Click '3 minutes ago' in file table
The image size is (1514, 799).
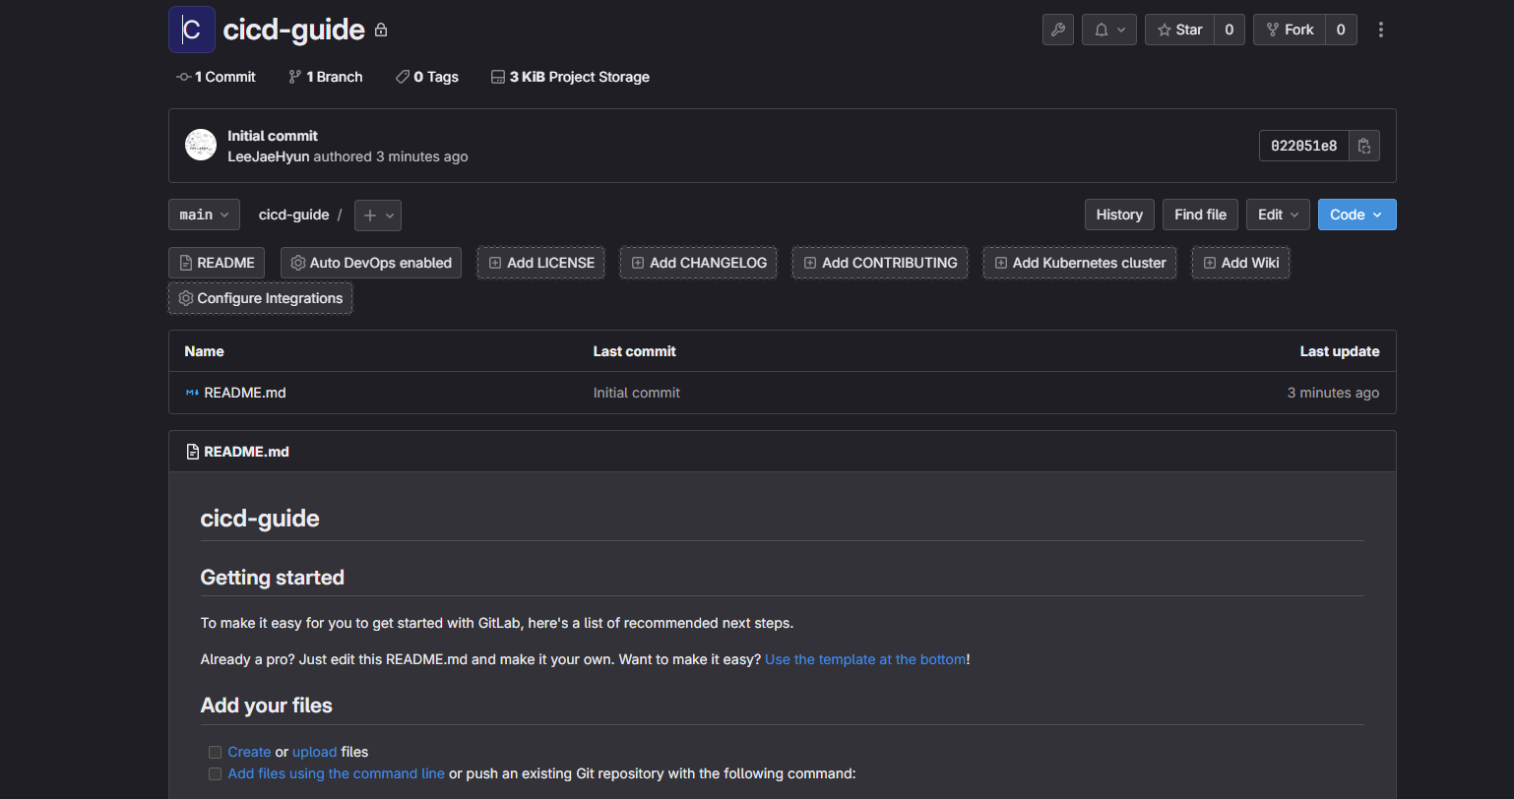pos(1333,393)
